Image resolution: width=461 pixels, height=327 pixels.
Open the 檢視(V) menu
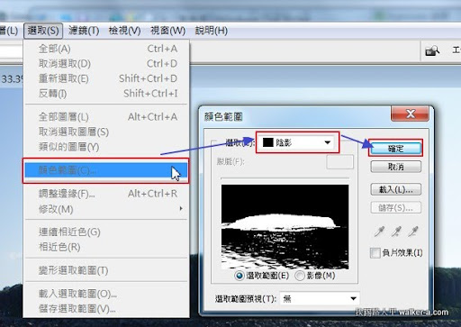[124, 31]
